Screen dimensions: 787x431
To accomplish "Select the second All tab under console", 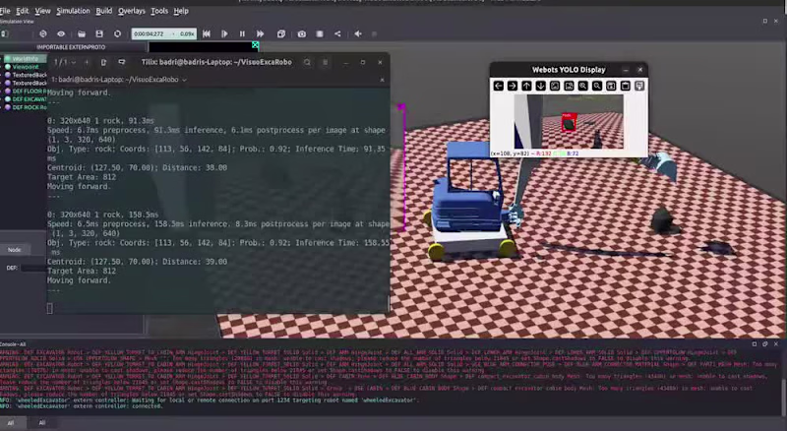I will (x=42, y=423).
